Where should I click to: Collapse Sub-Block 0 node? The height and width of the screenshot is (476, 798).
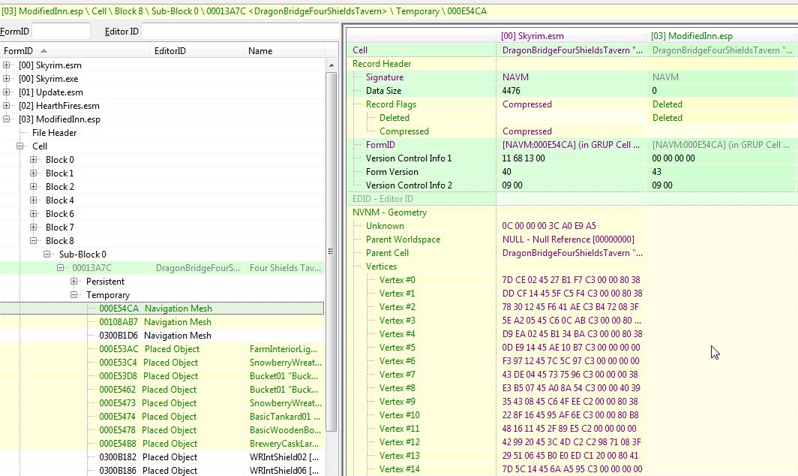coord(46,255)
